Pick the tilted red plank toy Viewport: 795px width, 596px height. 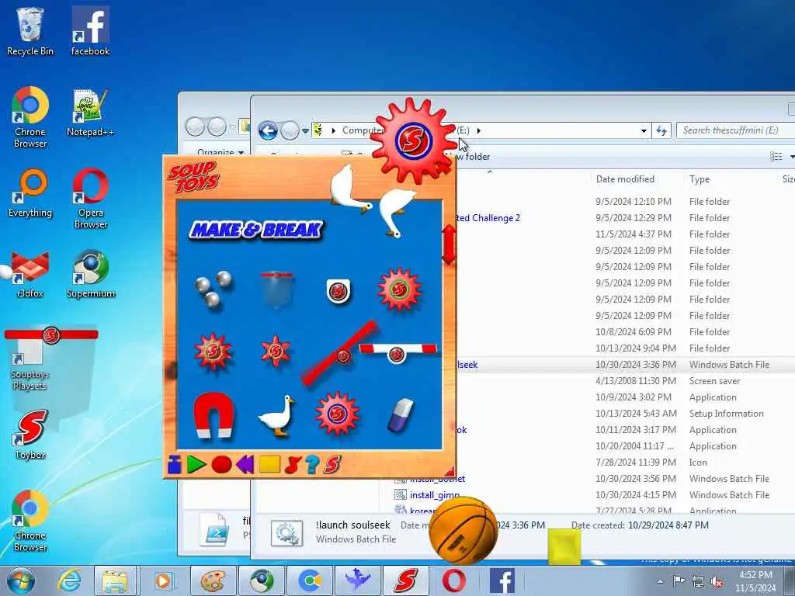pos(340,353)
